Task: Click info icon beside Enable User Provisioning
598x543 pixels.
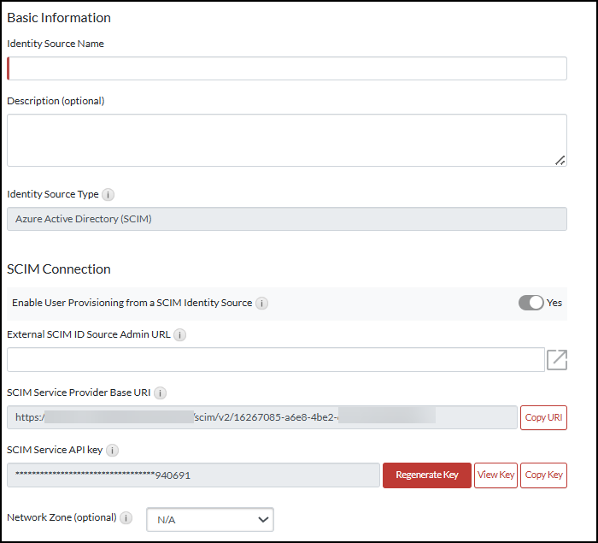Action: (262, 303)
